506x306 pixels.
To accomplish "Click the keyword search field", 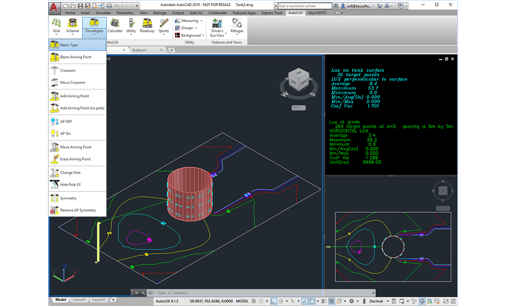I will click(x=305, y=6).
